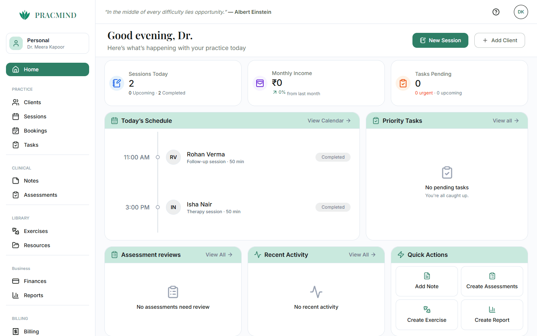Screen dimensions: 537x336
Task: Click Rohan Verma's RV avatar
Action: [x=173, y=157]
